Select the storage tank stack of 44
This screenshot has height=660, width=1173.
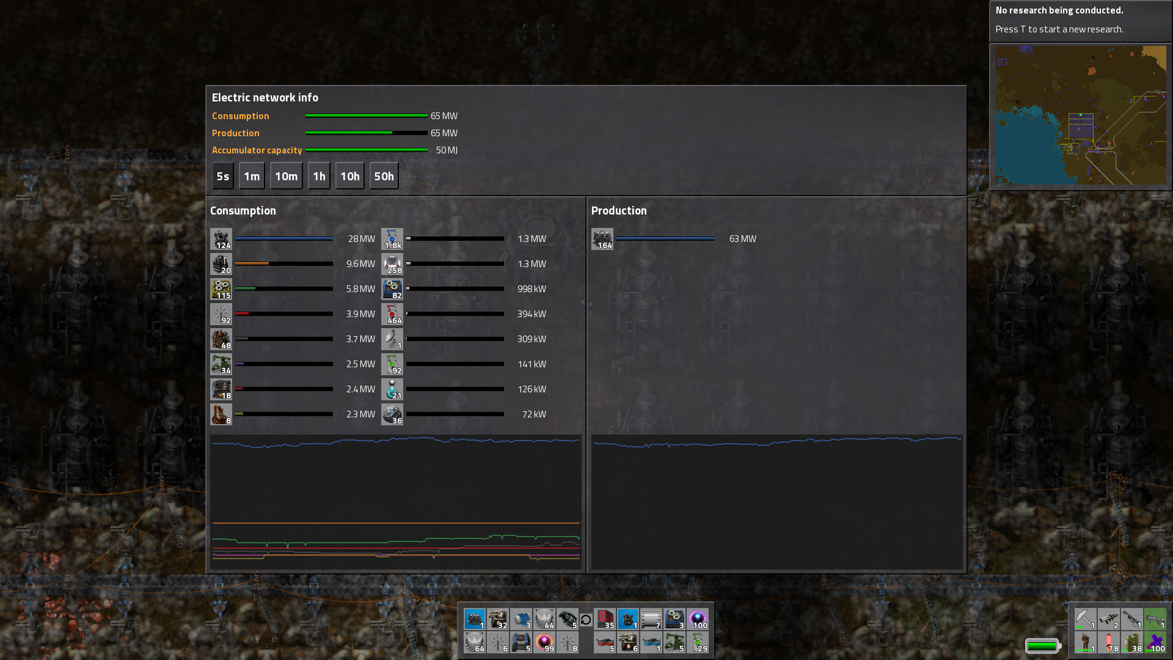click(x=544, y=619)
